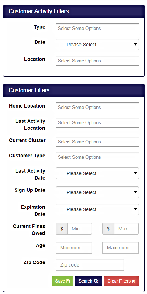The height and width of the screenshot is (294, 147).
Task: Select the activity Location options field
Action: click(x=97, y=61)
